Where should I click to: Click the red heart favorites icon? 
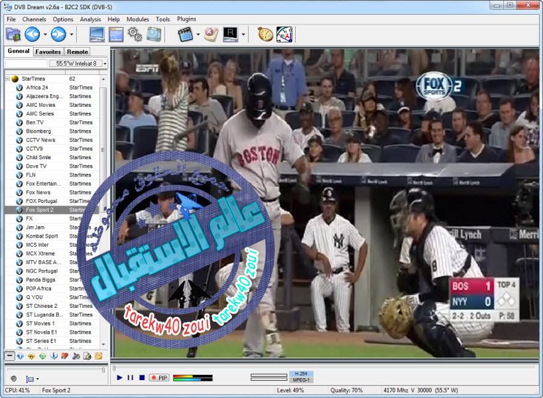click(x=65, y=356)
